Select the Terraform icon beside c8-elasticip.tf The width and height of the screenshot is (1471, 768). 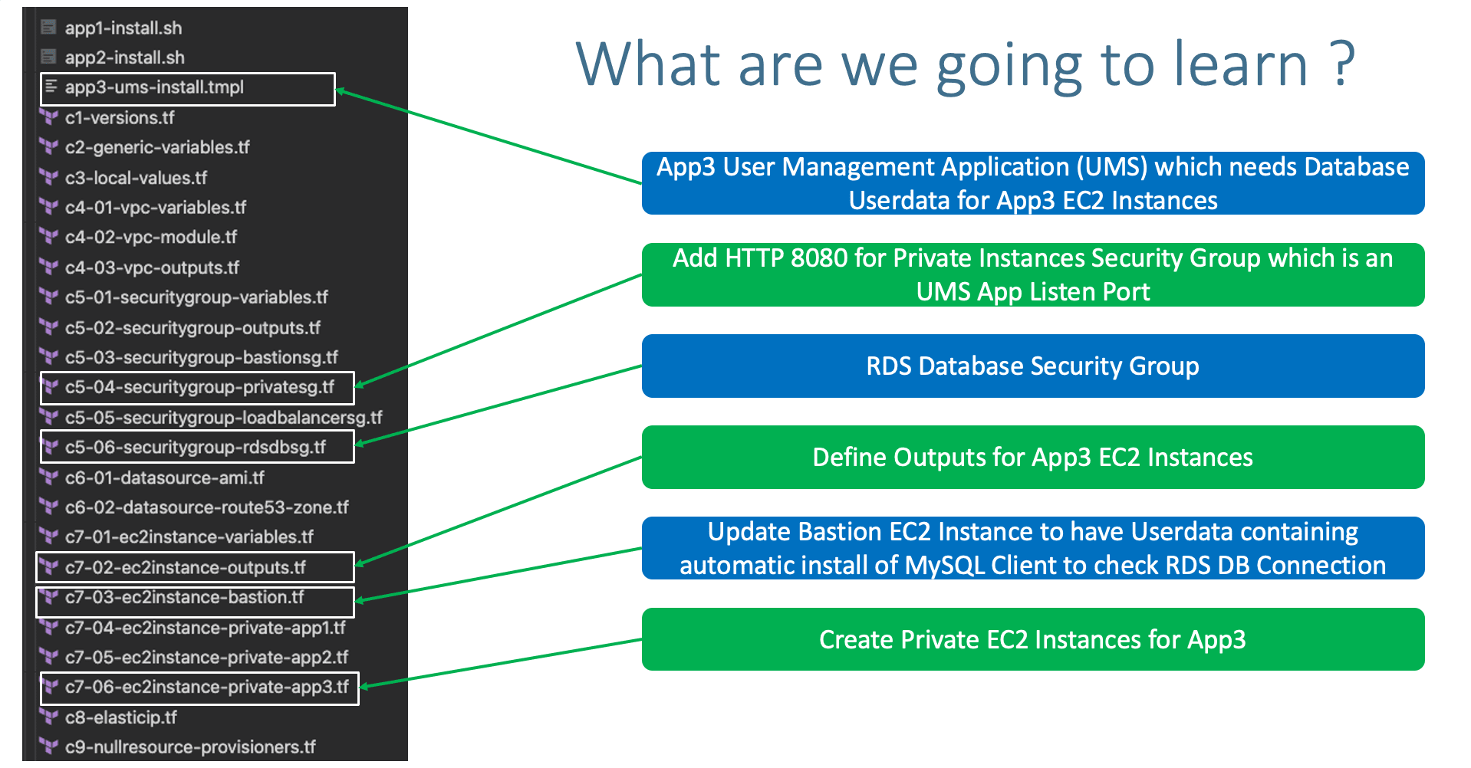pyautogui.click(x=49, y=717)
